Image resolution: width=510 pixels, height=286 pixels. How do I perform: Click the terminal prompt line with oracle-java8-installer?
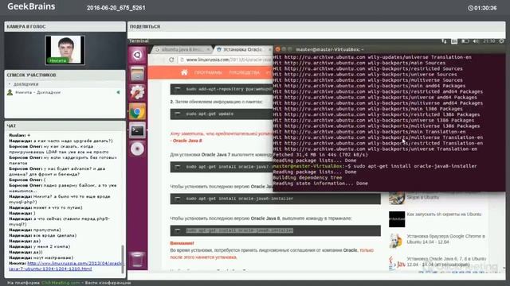[375, 166]
